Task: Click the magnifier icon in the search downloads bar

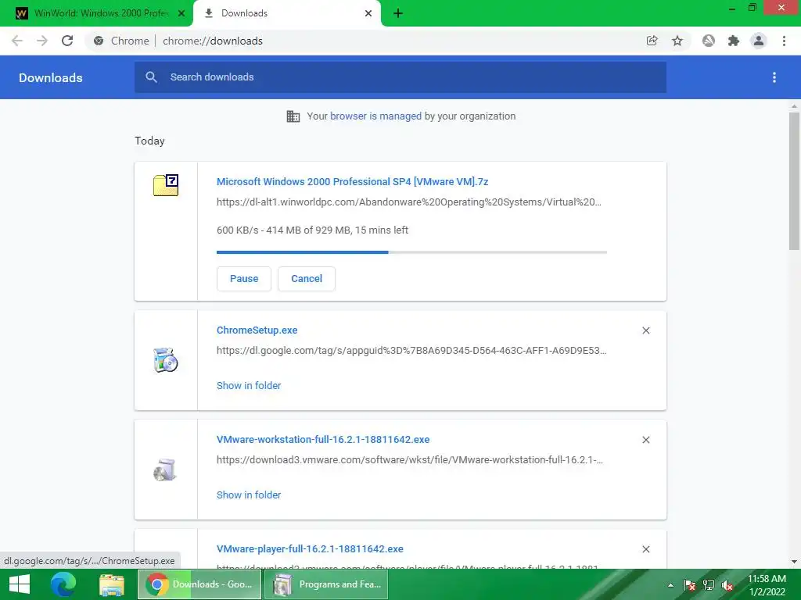Action: point(151,77)
